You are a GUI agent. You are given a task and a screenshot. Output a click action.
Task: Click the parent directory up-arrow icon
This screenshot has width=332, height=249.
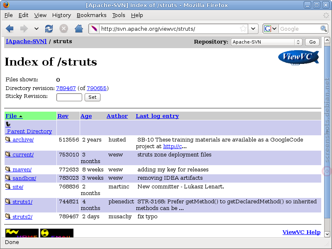pyautogui.click(x=8, y=124)
